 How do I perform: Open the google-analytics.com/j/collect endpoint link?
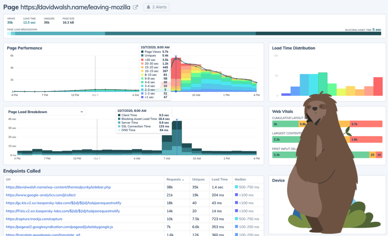41,195
